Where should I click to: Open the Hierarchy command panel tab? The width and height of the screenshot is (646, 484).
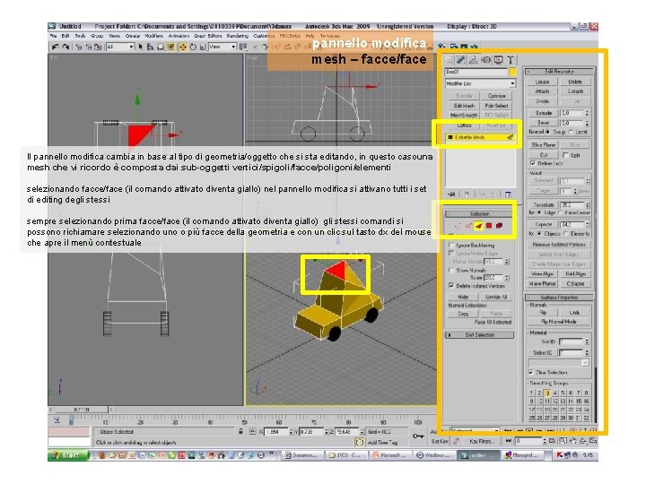[474, 60]
